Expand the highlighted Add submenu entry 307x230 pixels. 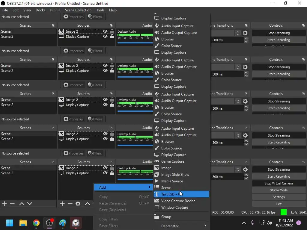point(123,187)
